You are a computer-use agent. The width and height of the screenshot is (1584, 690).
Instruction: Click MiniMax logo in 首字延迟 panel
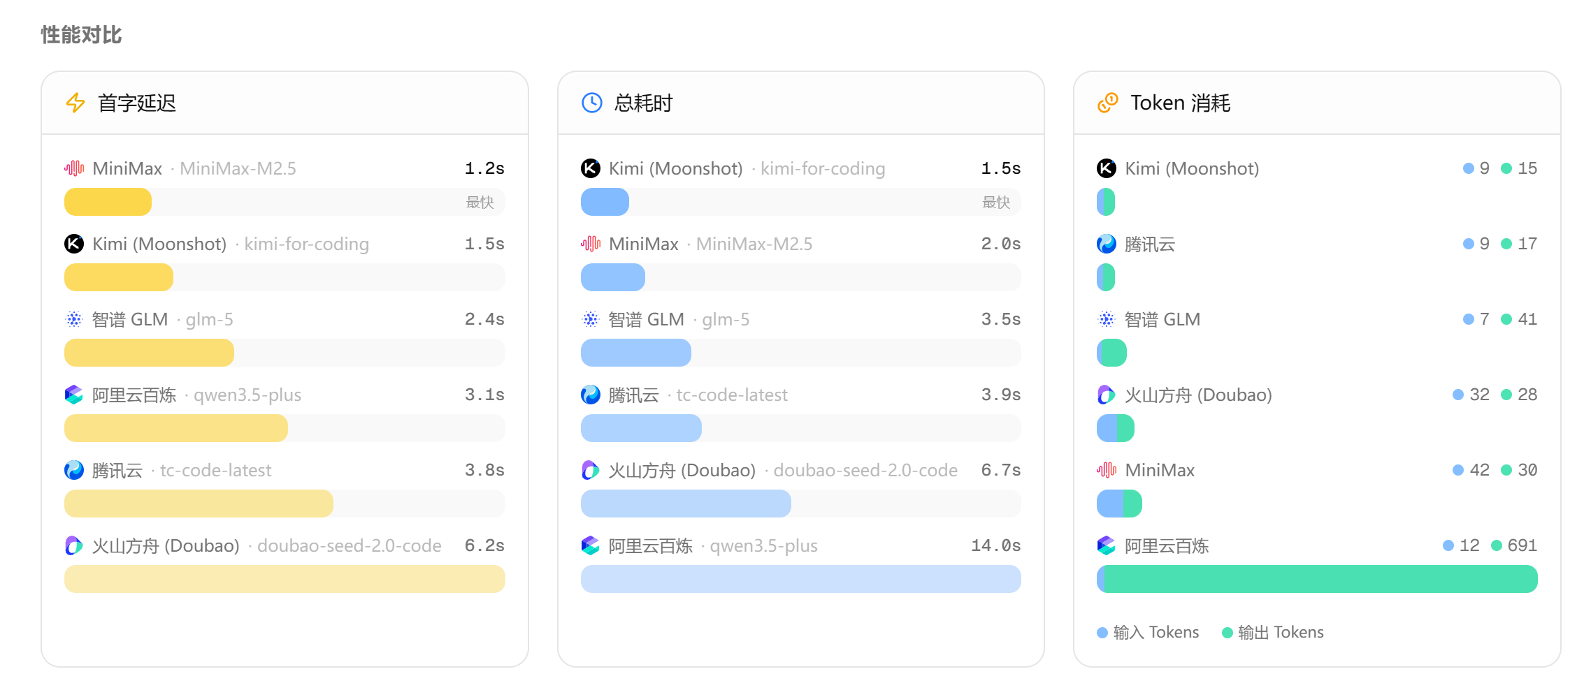pos(74,168)
